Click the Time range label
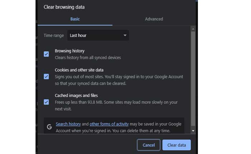 click(x=54, y=35)
